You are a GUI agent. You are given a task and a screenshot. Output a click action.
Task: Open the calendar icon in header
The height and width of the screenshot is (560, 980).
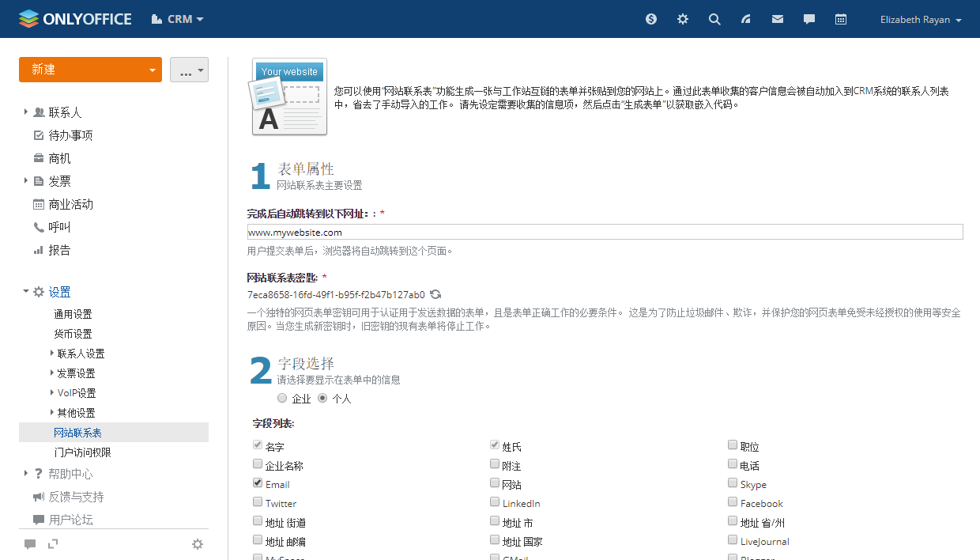pyautogui.click(x=841, y=19)
